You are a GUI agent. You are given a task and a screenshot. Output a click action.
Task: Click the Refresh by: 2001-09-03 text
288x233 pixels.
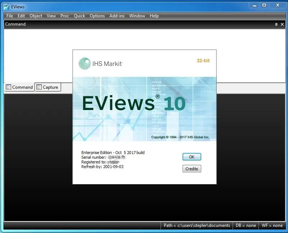[x=102, y=167]
